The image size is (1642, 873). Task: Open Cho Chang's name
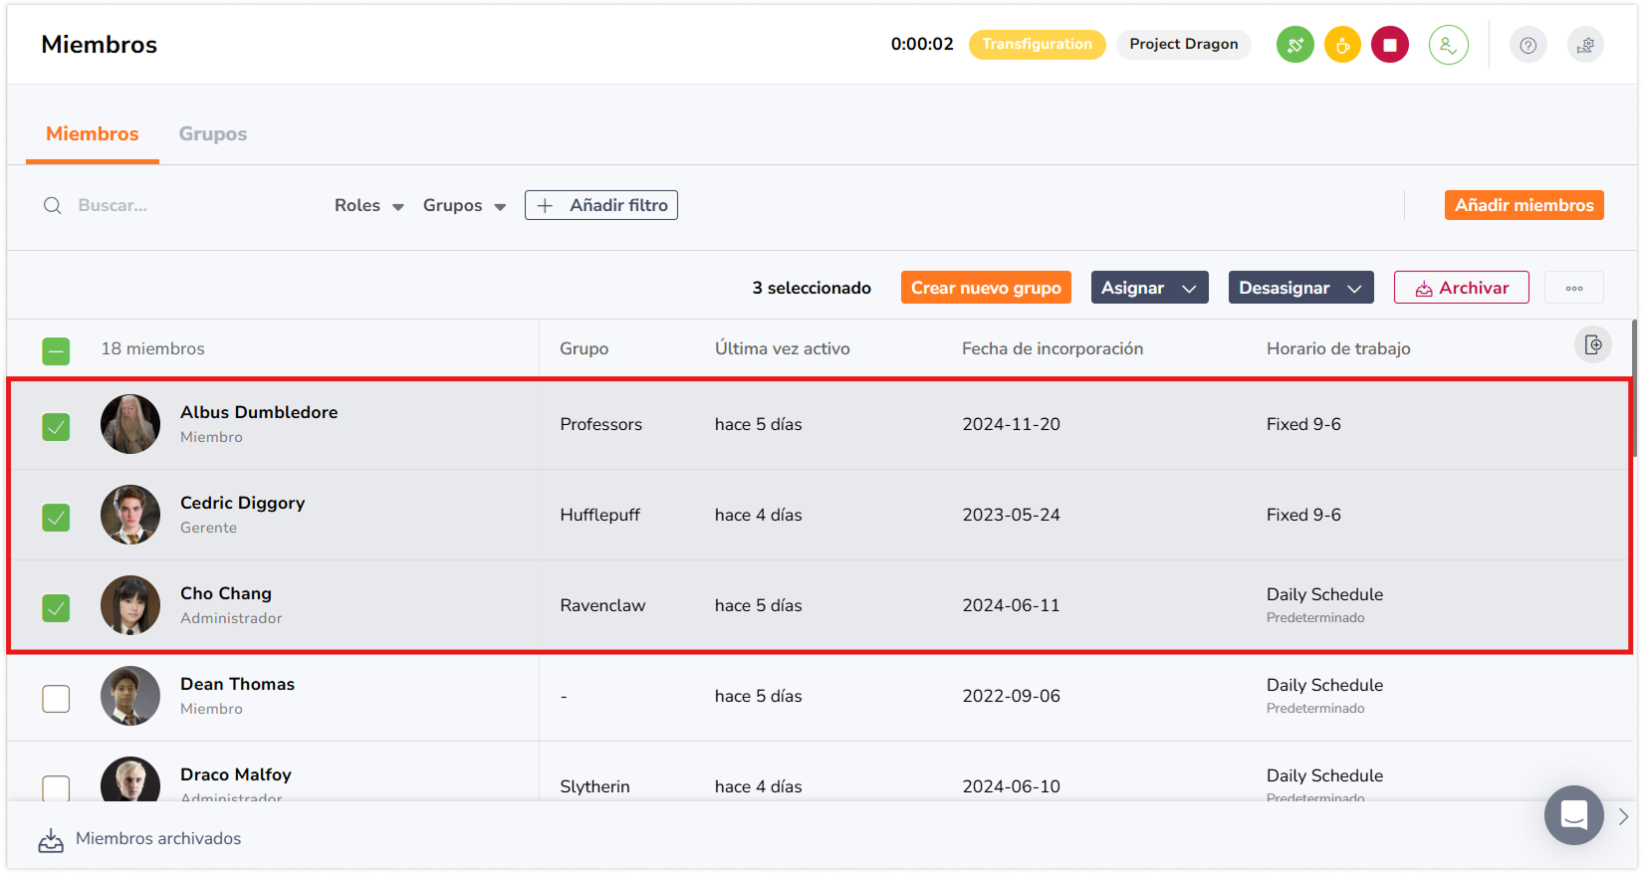[226, 593]
